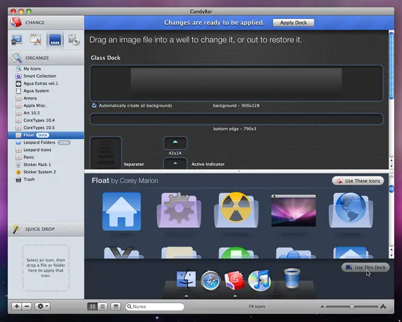Select the blue Home icon thumbnail

(122, 211)
